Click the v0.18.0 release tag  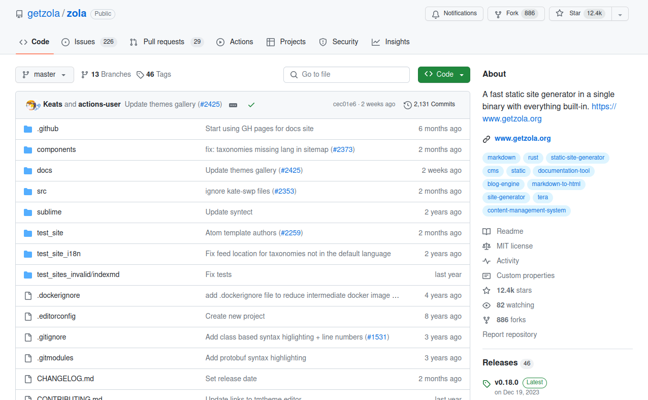[x=506, y=382]
